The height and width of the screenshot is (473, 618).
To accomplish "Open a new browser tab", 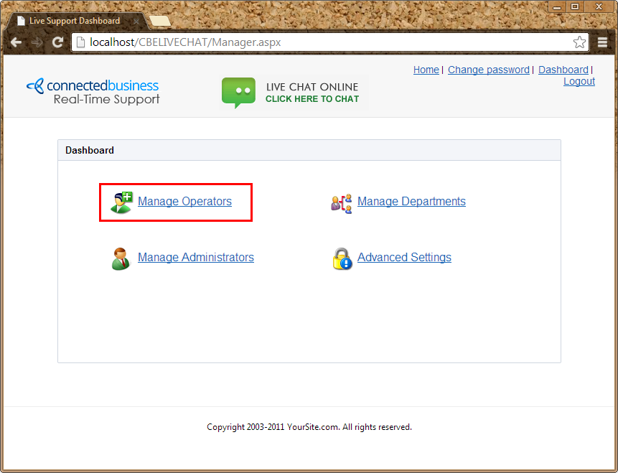I will pos(160,21).
